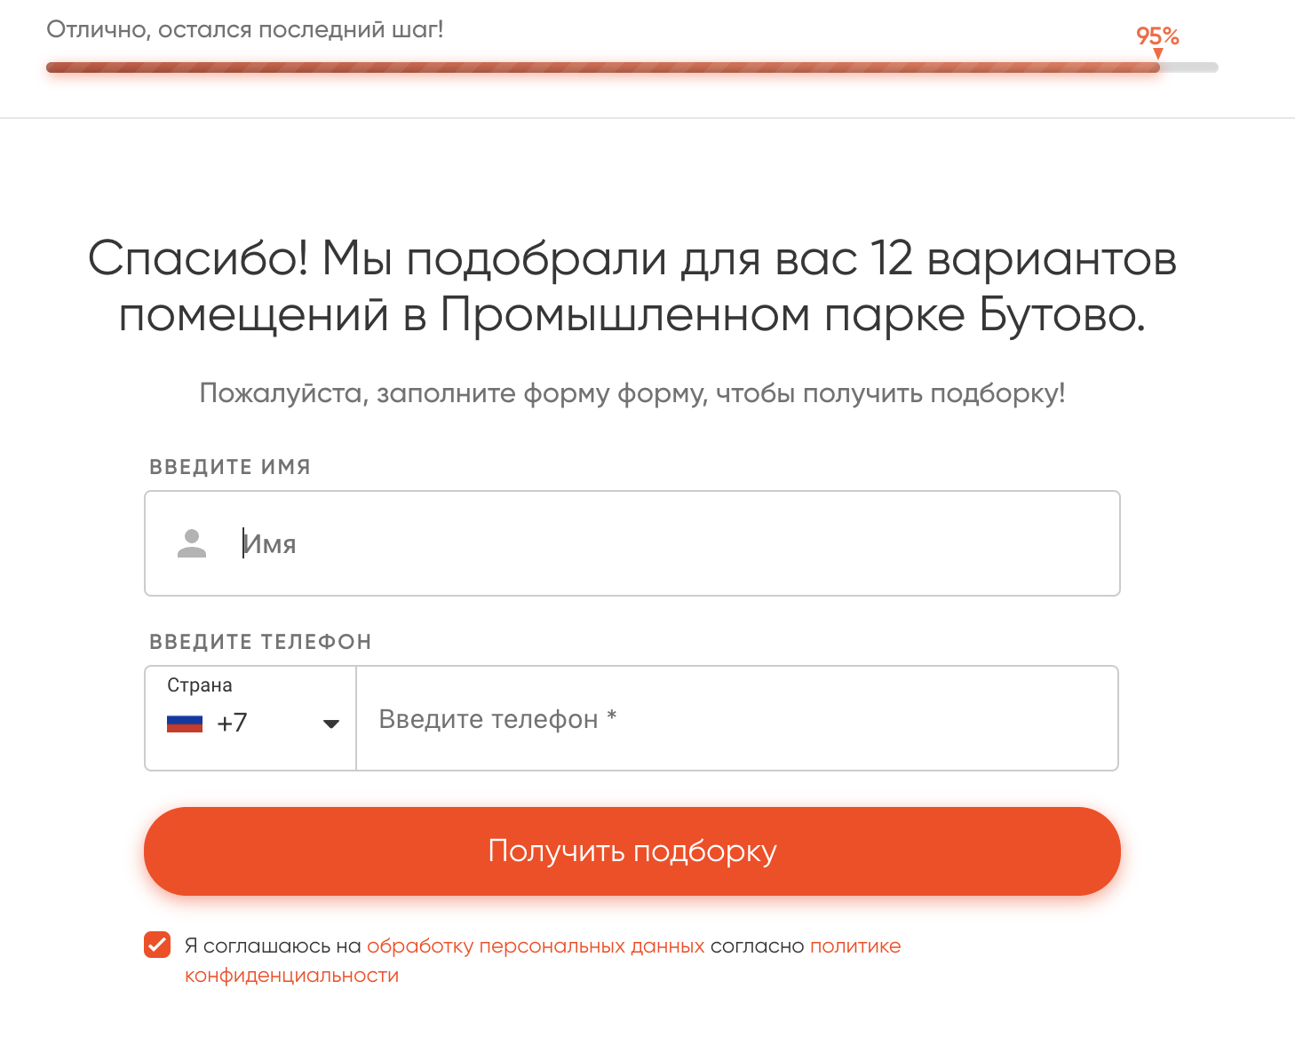Click the 'ВВЕДИТЕ ТЕЛЕФОН' field label
Screen dimensions: 1295x1060
(x=260, y=642)
